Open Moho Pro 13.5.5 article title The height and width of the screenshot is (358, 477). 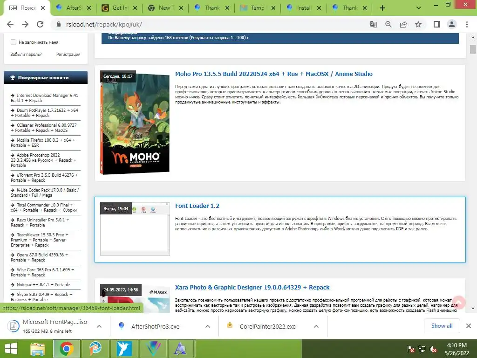274,74
